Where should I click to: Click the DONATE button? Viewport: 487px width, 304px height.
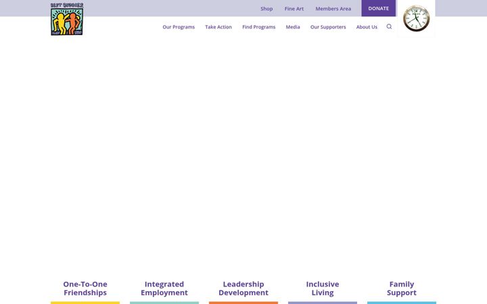pos(378,8)
